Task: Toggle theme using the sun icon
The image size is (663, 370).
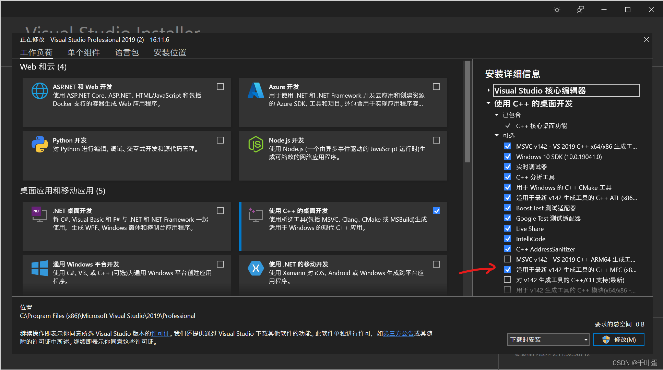Action: 557,10
